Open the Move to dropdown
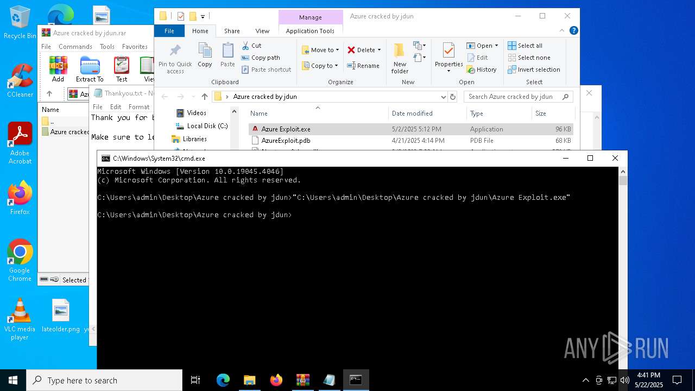695x391 pixels. point(320,50)
